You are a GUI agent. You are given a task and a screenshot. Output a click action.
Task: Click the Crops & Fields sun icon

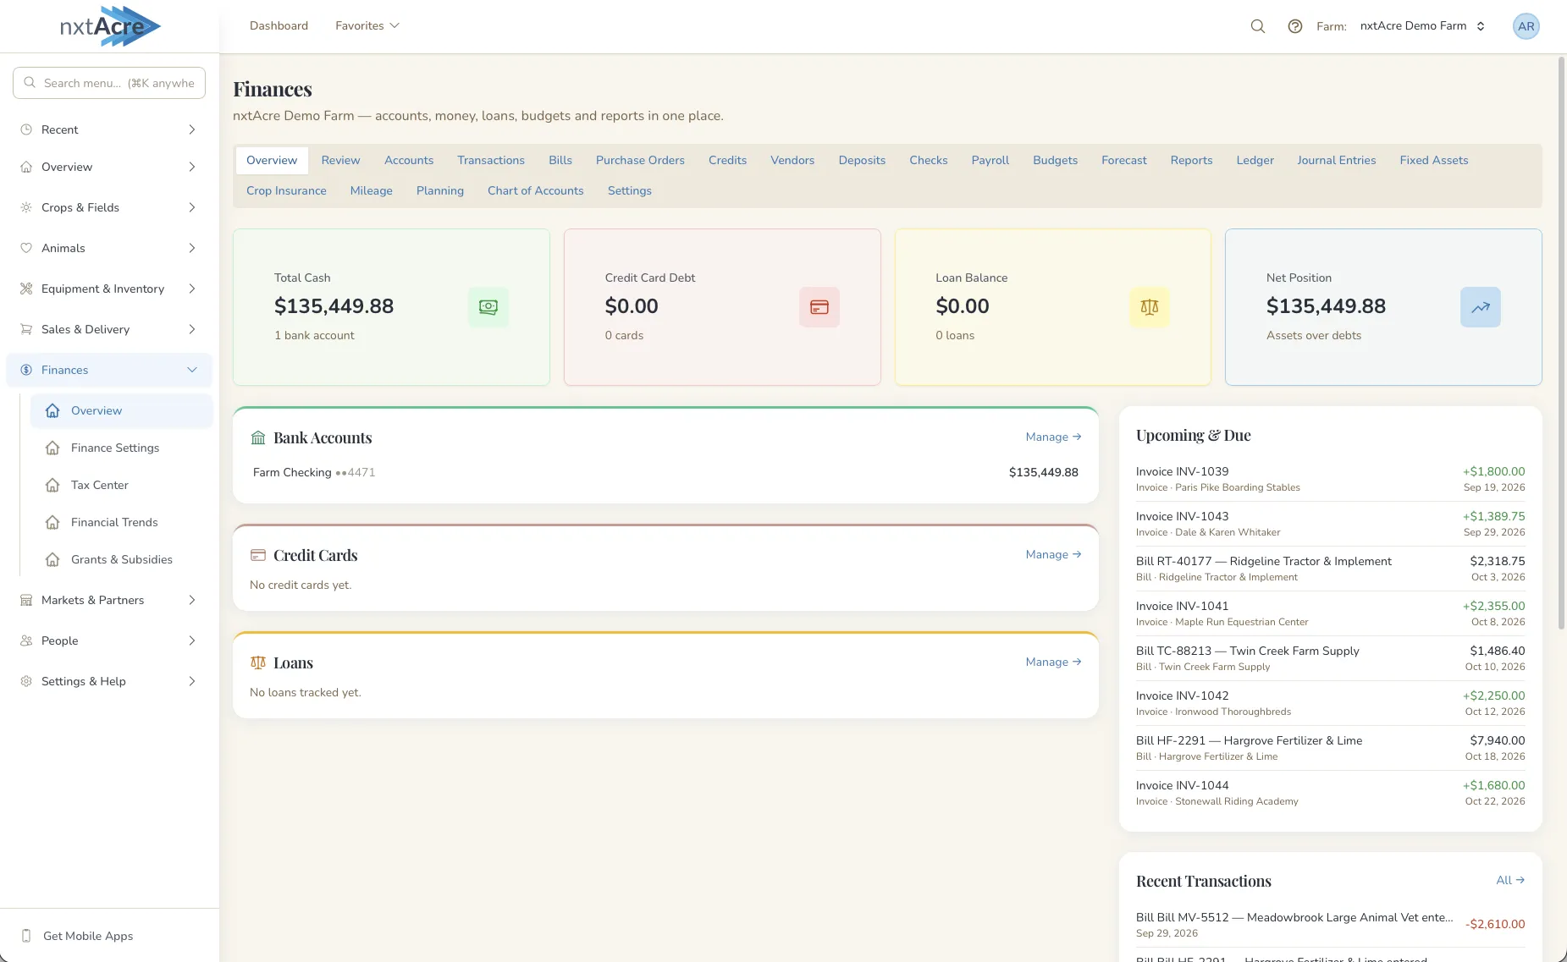pyautogui.click(x=26, y=207)
